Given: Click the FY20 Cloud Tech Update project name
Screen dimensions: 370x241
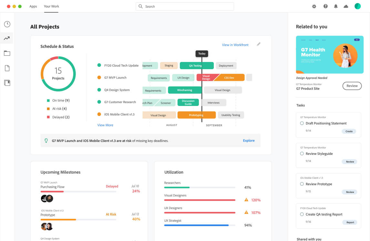Looking at the screenshot, I should click(x=121, y=65).
